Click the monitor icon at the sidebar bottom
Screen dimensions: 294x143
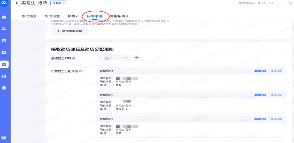click(4, 138)
